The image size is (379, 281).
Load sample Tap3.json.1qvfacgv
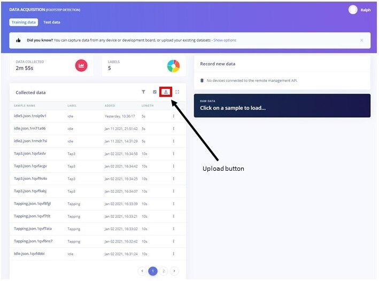pyautogui.click(x=30, y=166)
